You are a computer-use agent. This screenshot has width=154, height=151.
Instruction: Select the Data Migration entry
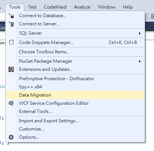pyautogui.click(x=75, y=95)
